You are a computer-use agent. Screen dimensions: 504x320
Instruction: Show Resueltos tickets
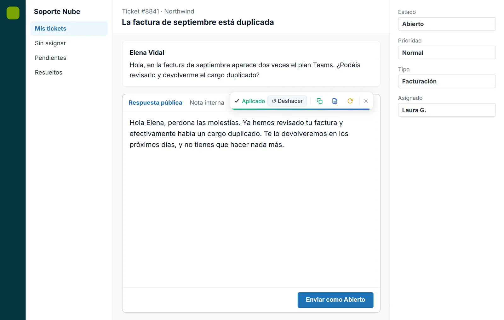click(69, 72)
